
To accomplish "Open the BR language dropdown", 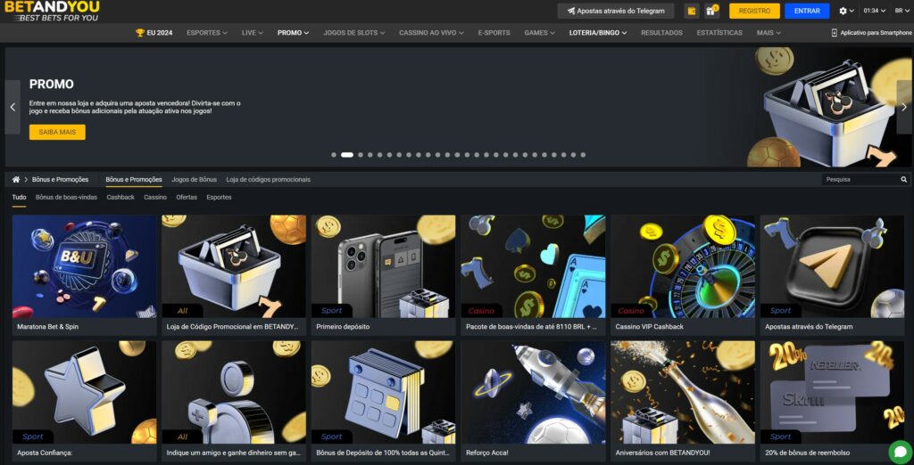I will 902,11.
